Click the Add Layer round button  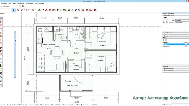[x=164, y=40]
